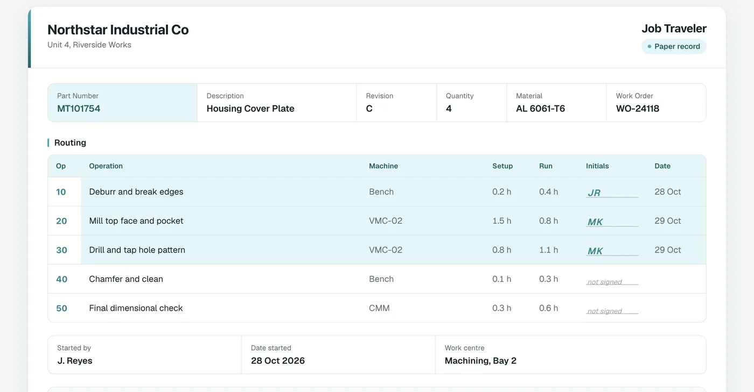Select the 28 Oct date cell
The height and width of the screenshot is (392, 754).
(668, 192)
